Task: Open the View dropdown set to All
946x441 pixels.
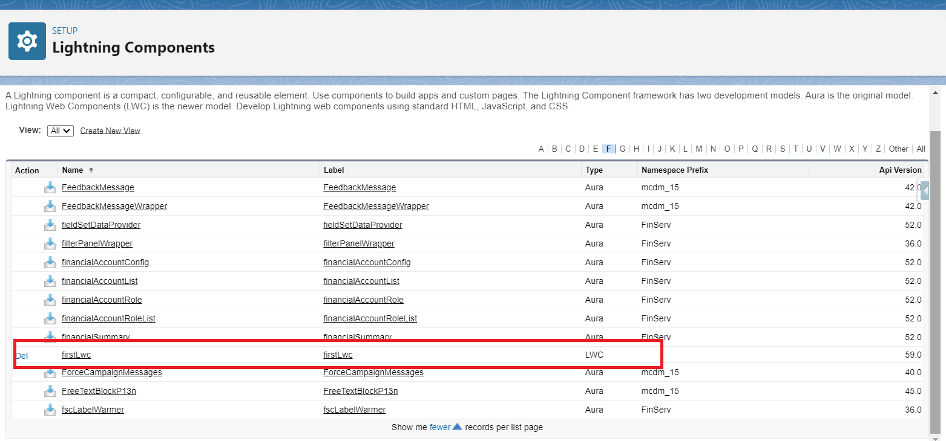Action: (x=61, y=130)
